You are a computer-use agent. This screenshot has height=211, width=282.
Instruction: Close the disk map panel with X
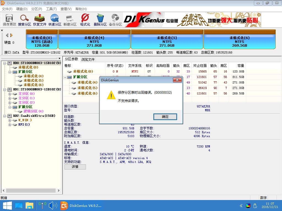[x=2, y=30]
